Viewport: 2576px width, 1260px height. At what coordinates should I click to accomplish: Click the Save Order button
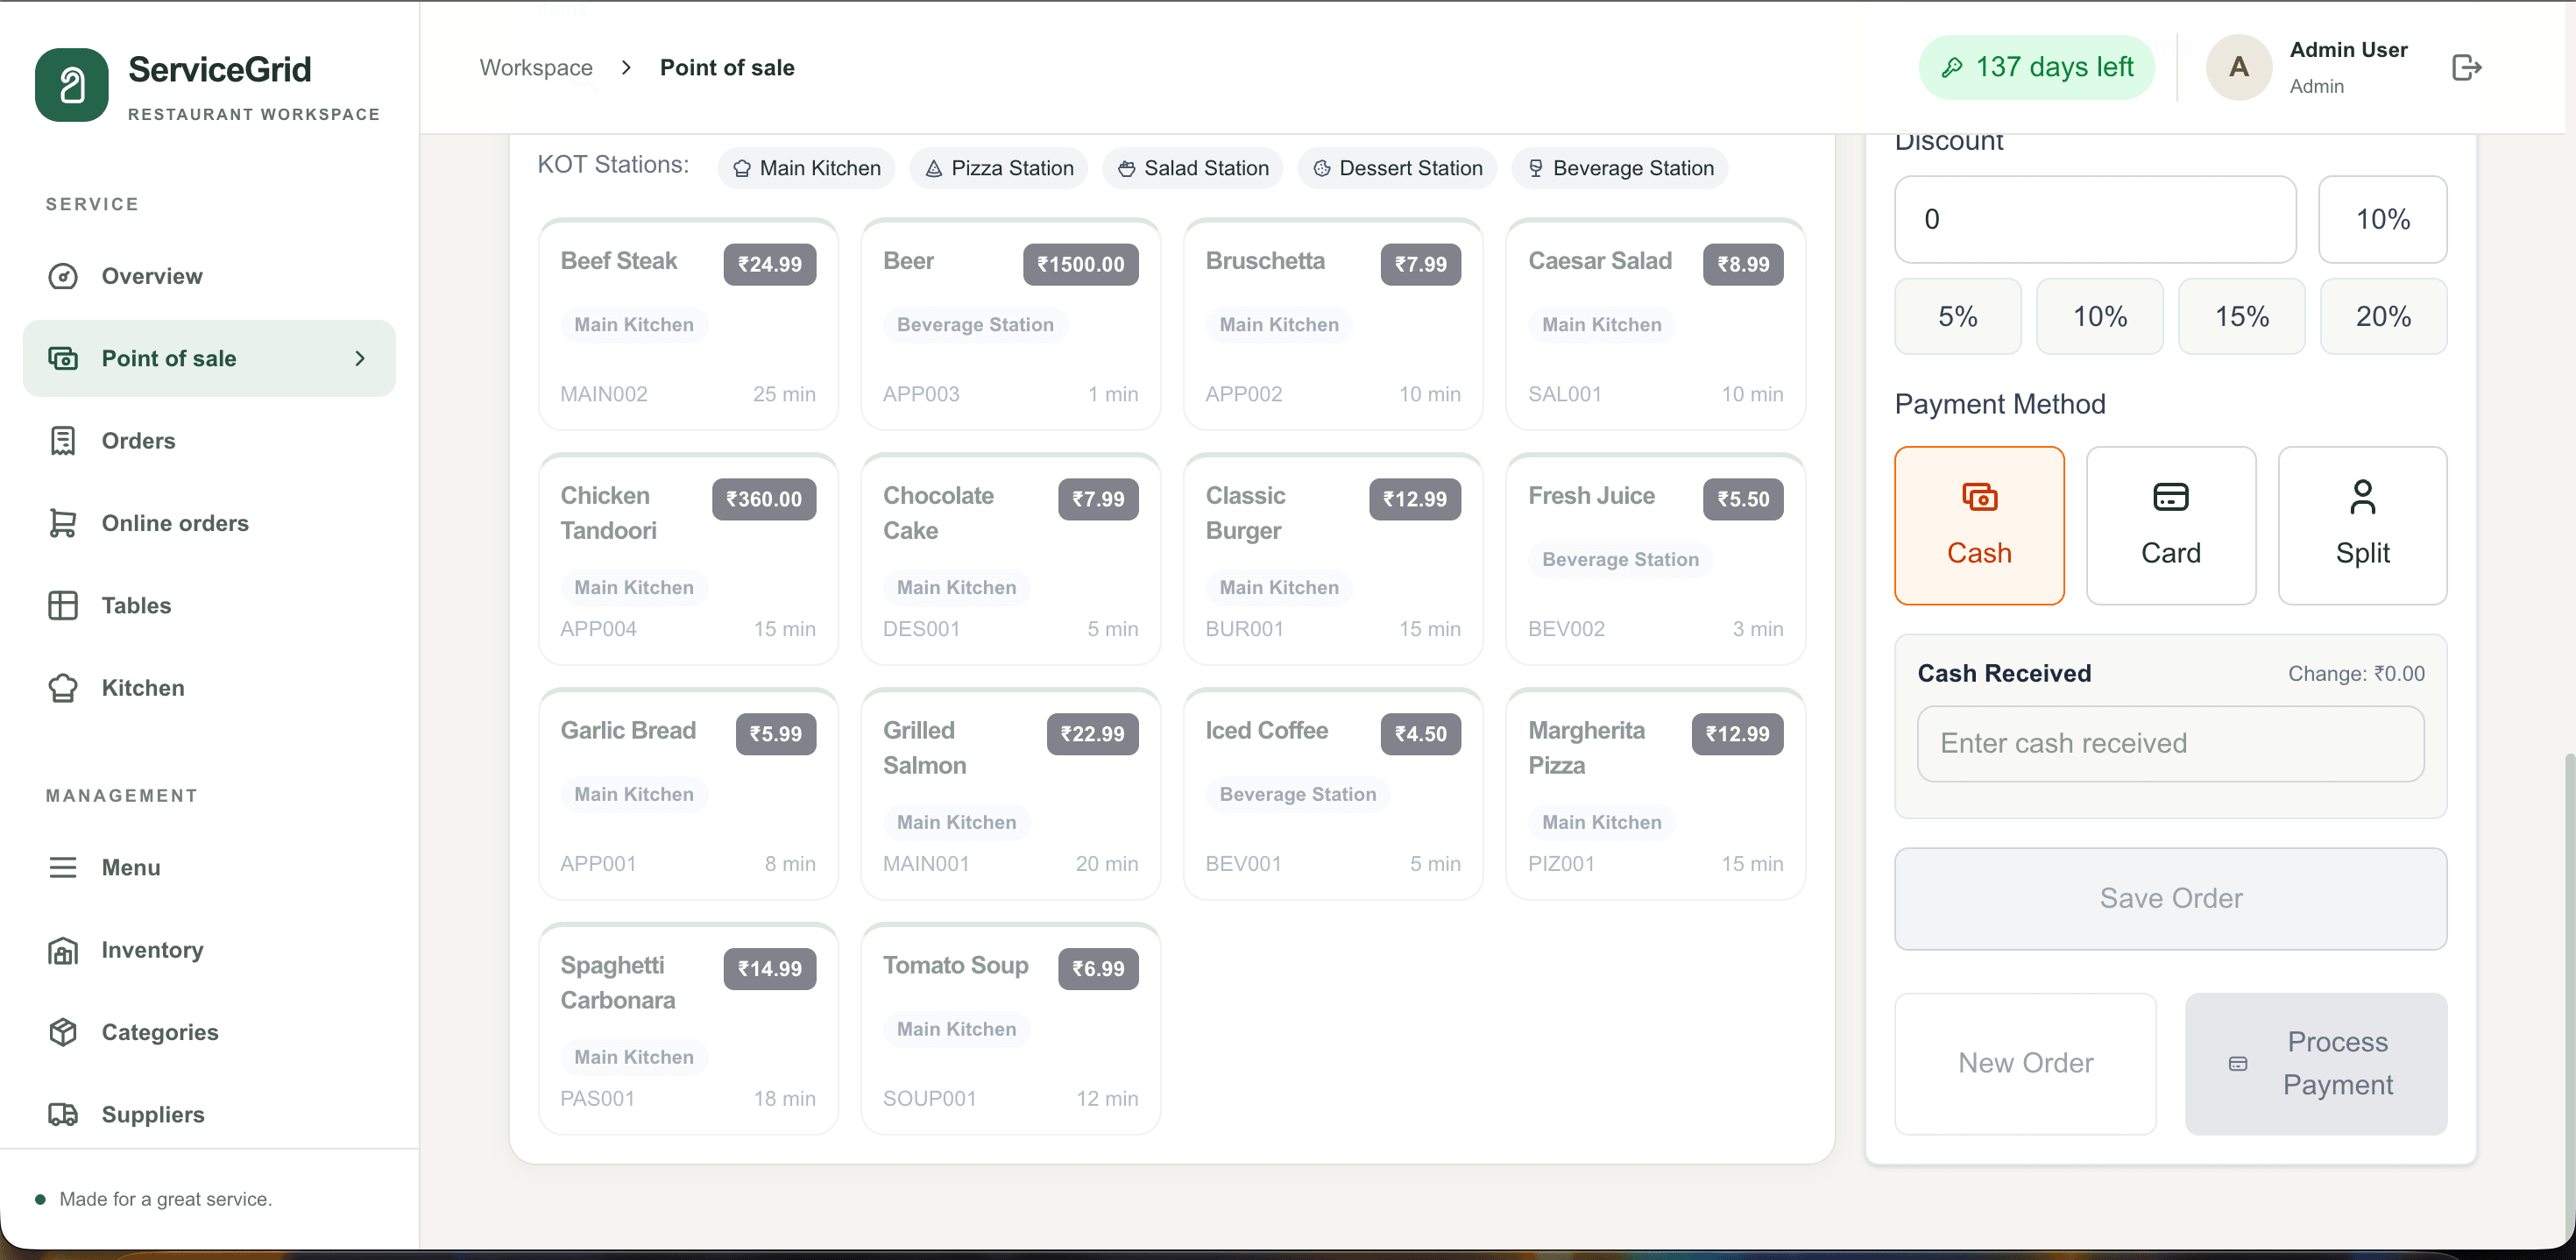click(x=2170, y=898)
